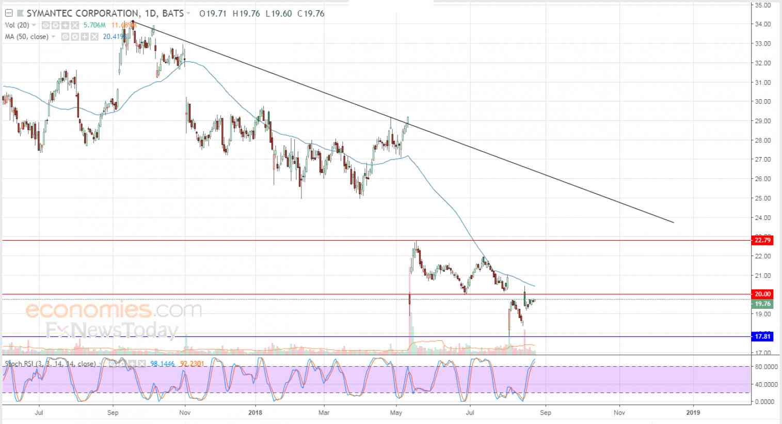Toggle visibility of the Stoch RSI indicator
Viewport: 782px width, 424px height.
point(113,364)
